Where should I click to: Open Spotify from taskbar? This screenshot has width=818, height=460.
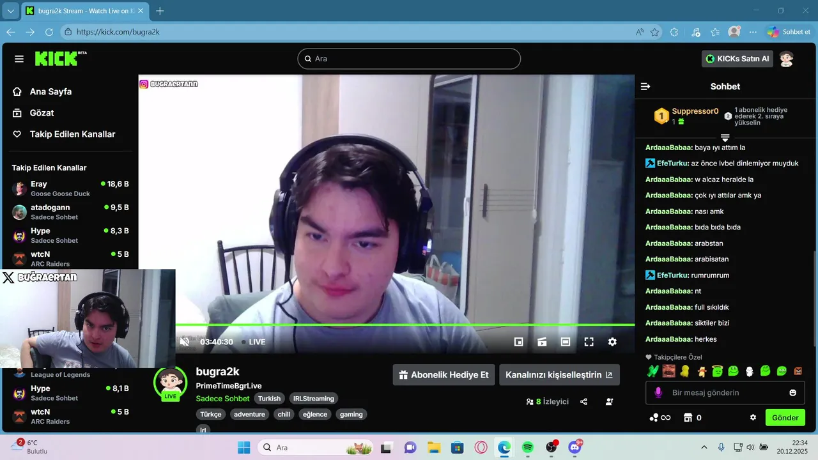[x=527, y=447]
